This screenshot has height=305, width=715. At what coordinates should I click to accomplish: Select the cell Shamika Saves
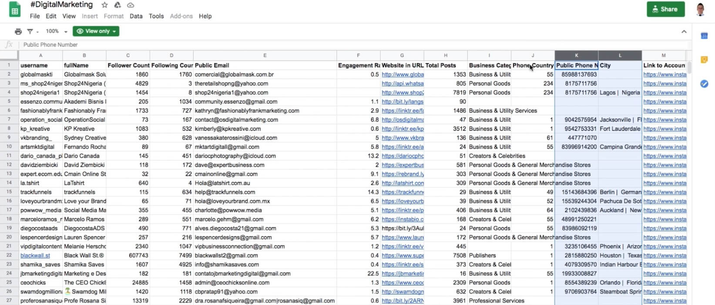click(84, 265)
